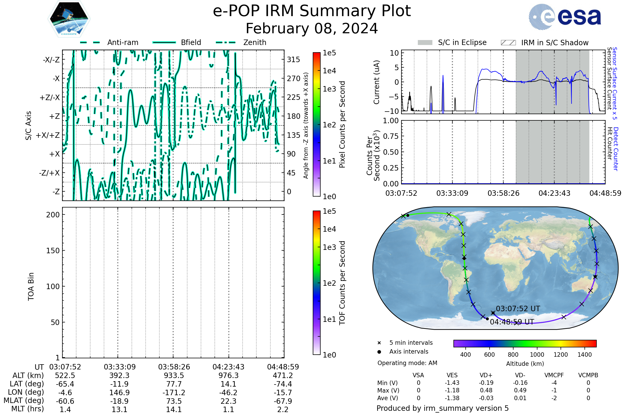This screenshot has height=416, width=624.
Task: Click Produced by irm_summary version 5
Action: [443, 408]
